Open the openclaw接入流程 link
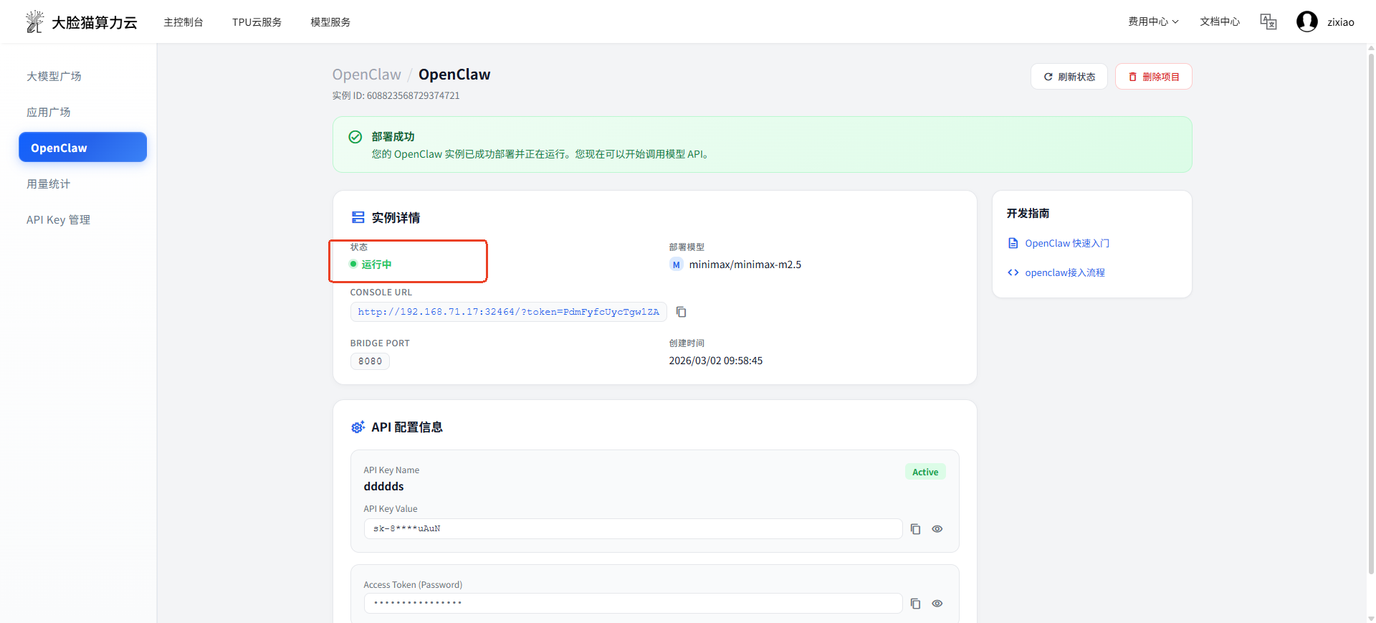1376x623 pixels. tap(1064, 272)
